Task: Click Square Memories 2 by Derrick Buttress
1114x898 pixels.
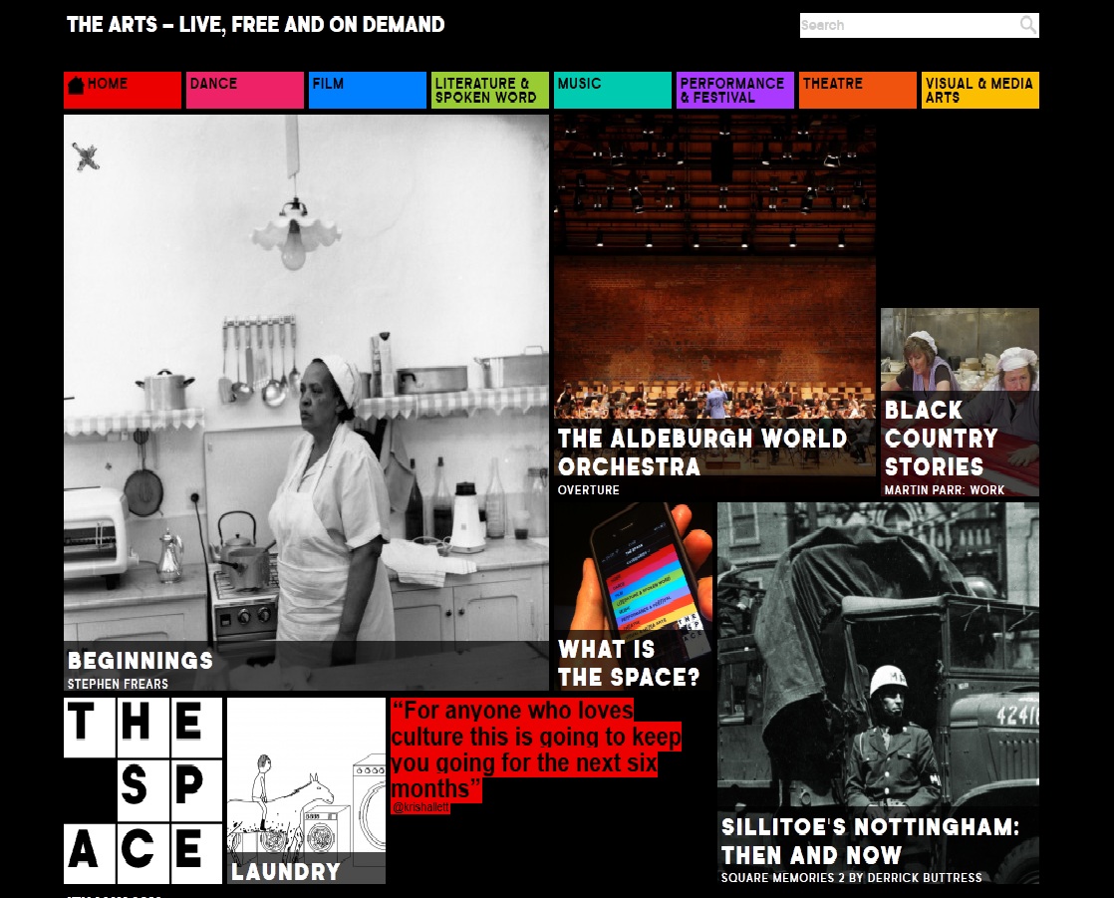Action: 851,878
